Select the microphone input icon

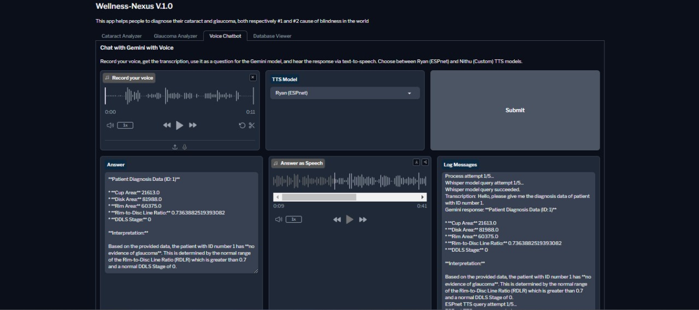click(185, 147)
